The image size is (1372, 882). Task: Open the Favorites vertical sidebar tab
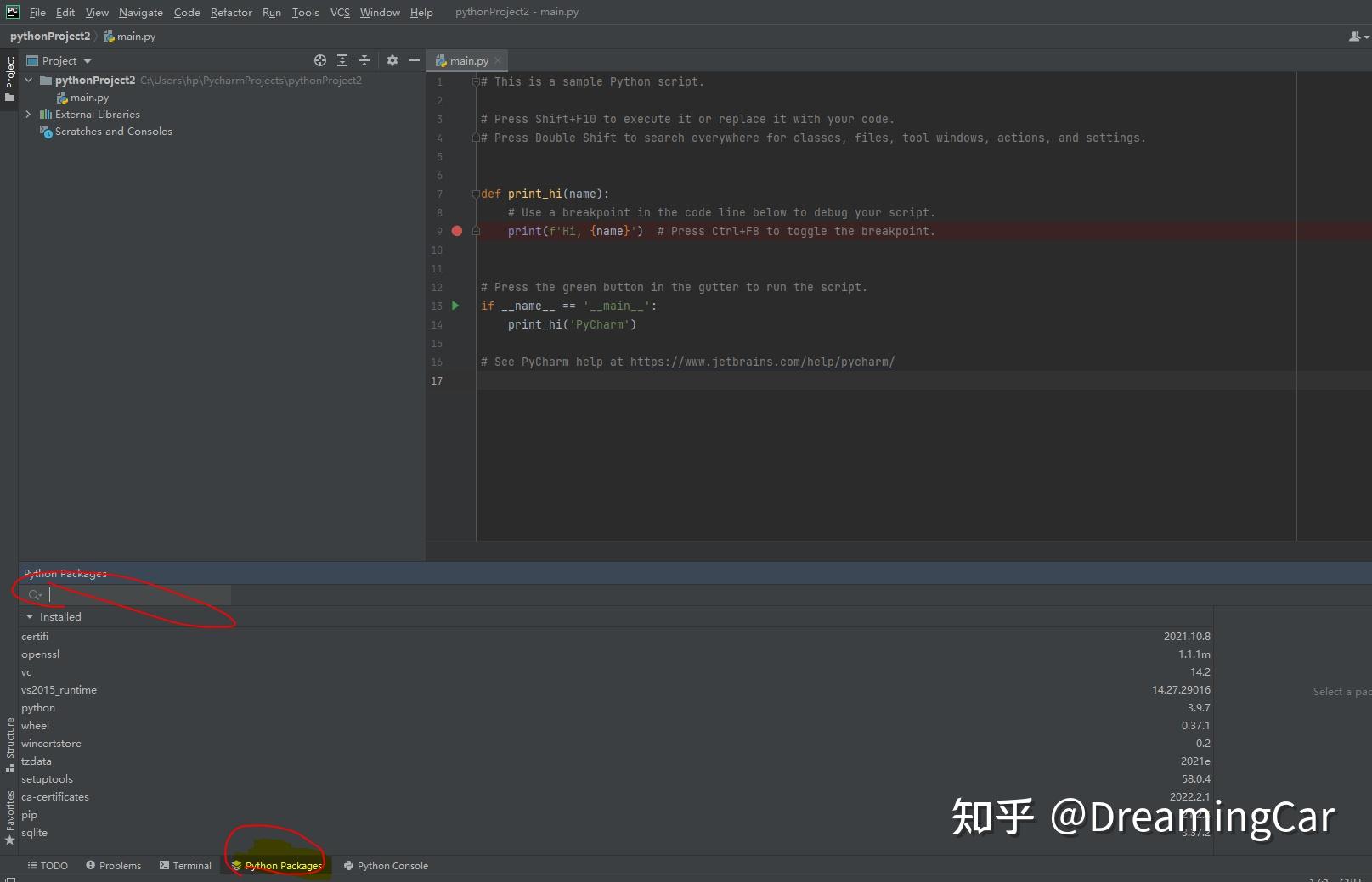click(x=9, y=817)
